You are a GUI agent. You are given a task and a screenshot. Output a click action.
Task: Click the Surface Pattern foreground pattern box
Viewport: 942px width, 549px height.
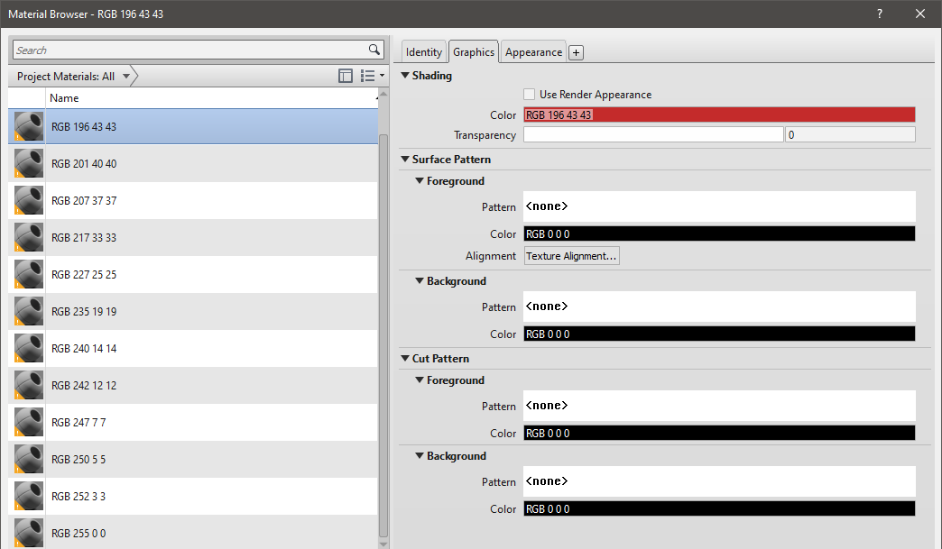(x=718, y=206)
